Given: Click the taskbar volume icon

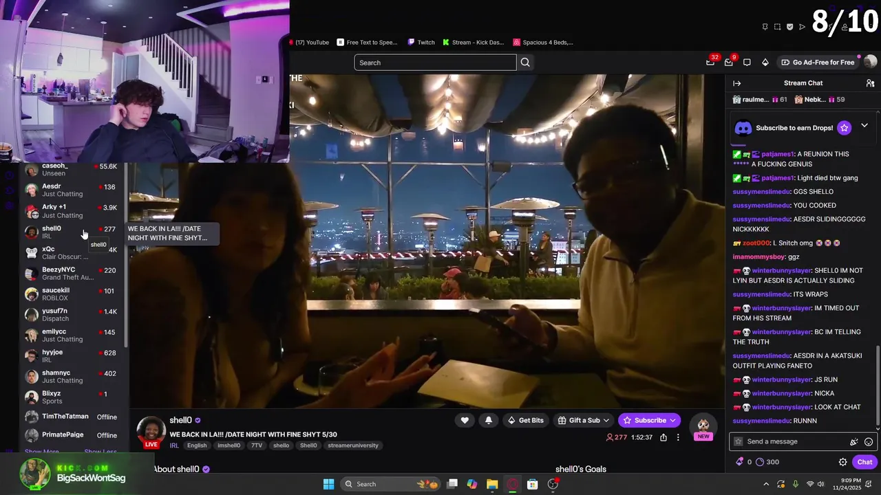Looking at the screenshot, I should point(820,484).
